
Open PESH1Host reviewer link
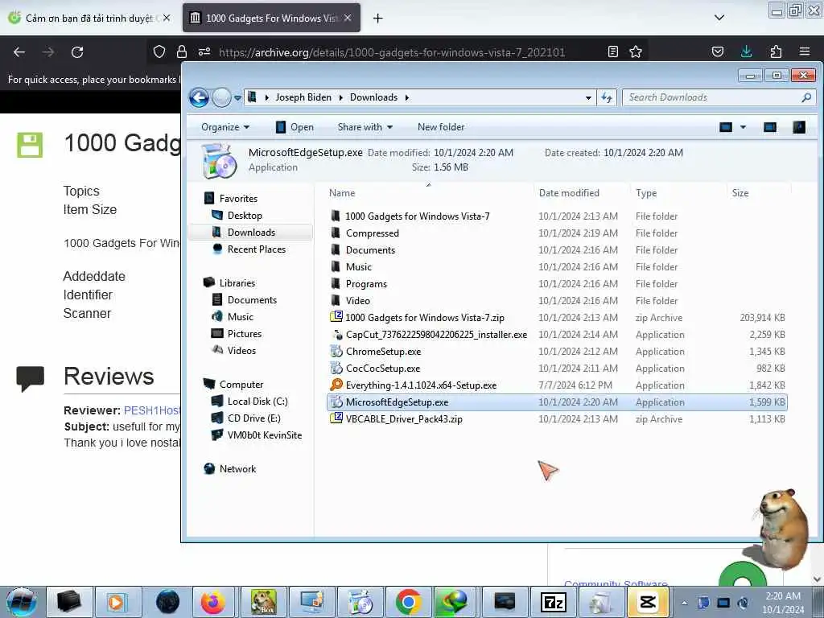(152, 410)
